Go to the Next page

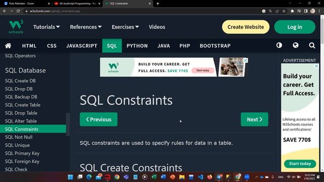pos(255,119)
